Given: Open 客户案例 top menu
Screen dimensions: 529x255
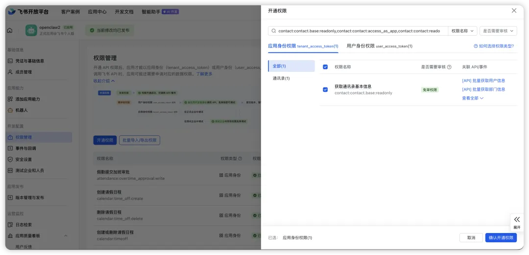Looking at the screenshot, I should pos(70,12).
